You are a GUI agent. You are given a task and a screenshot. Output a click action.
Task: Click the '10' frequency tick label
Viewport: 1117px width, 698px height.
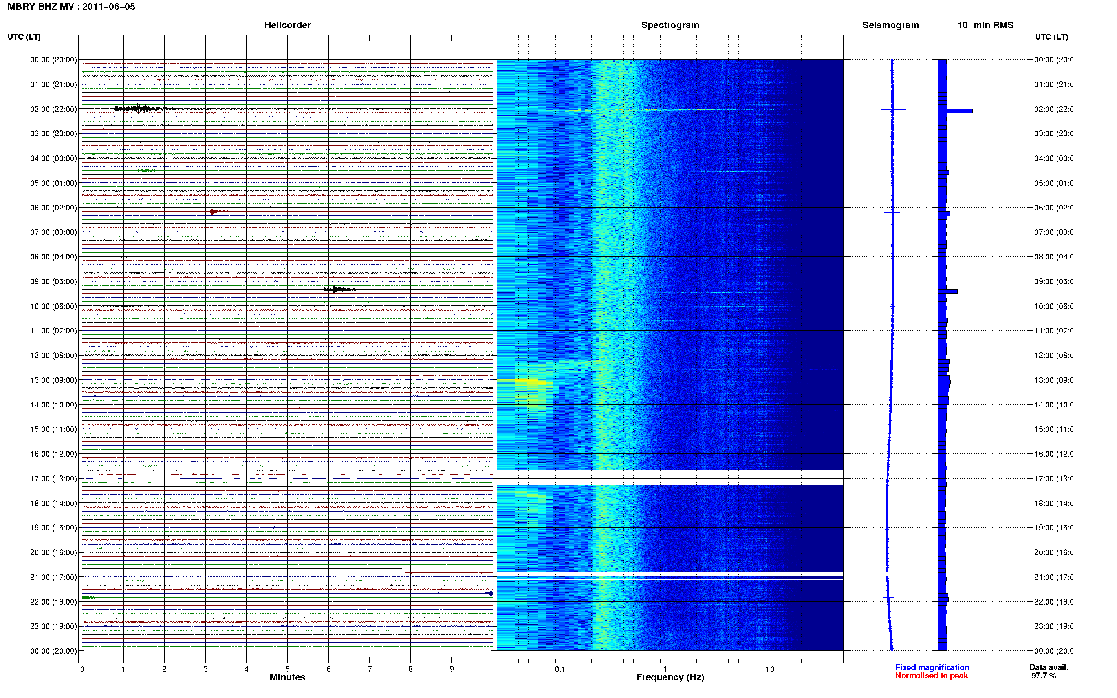pos(769,669)
